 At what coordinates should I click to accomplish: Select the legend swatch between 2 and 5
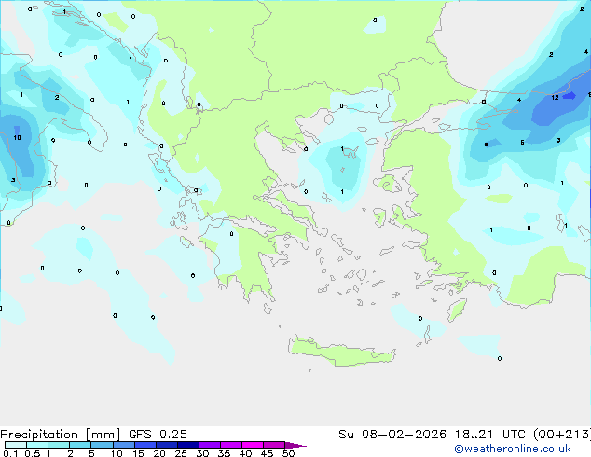click(80, 445)
